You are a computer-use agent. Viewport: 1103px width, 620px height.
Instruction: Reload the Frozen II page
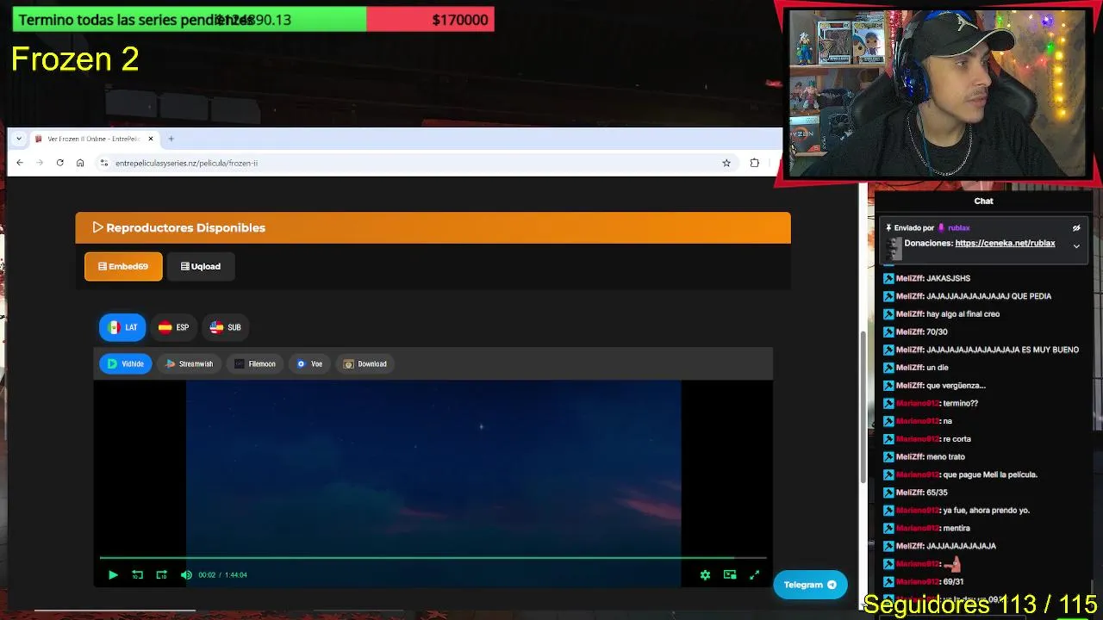click(59, 163)
